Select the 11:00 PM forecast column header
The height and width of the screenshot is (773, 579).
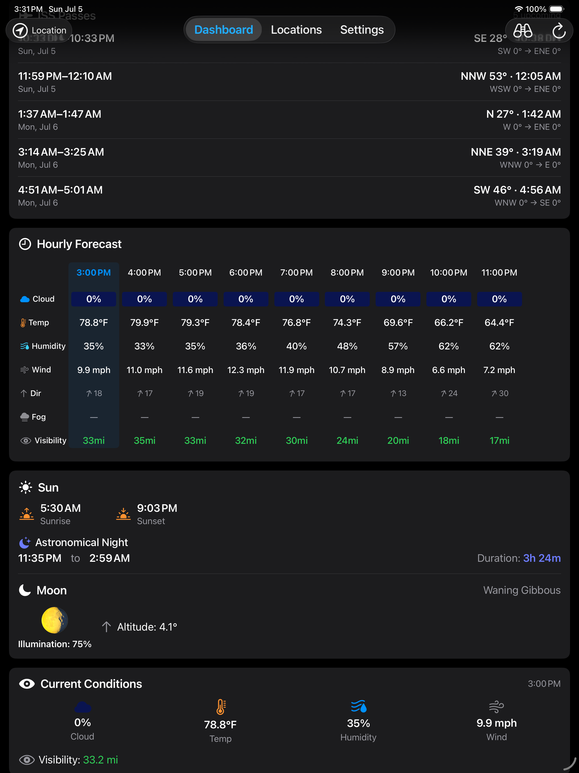coord(499,272)
